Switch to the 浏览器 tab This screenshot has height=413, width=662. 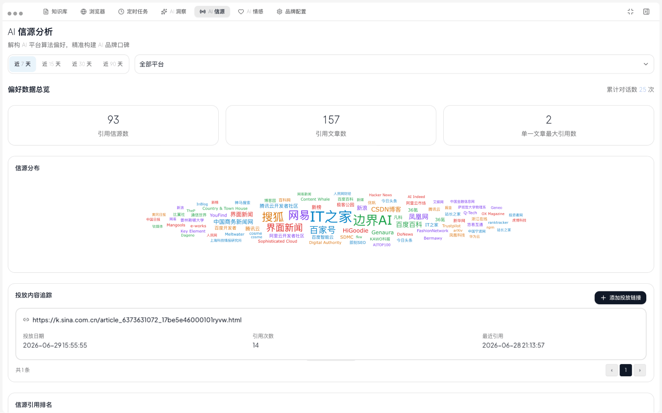(93, 12)
